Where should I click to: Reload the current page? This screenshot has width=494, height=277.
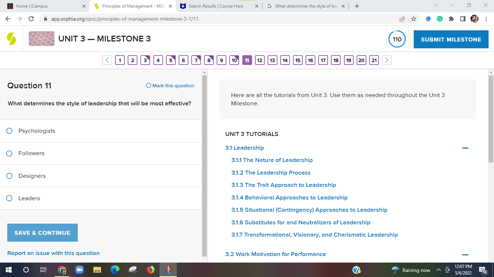(31, 19)
